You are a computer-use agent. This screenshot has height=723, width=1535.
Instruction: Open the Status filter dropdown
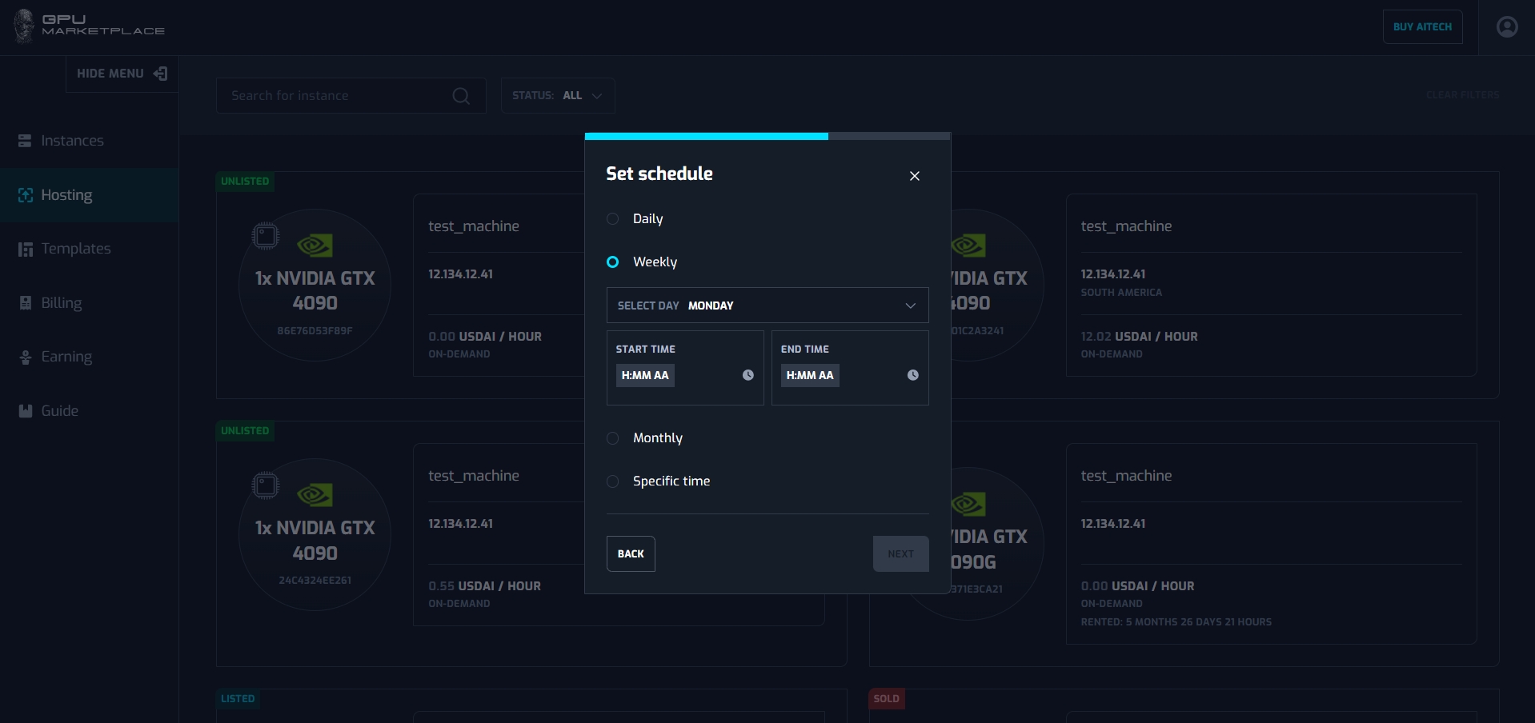pyautogui.click(x=558, y=96)
